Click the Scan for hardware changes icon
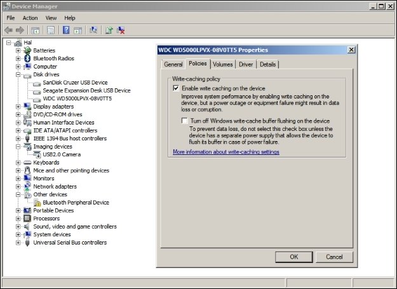397x289 pixels. (93, 30)
